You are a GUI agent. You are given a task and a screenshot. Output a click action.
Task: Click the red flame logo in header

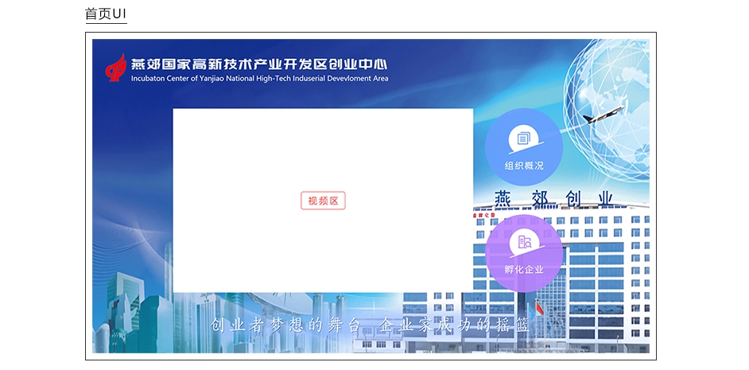point(116,68)
